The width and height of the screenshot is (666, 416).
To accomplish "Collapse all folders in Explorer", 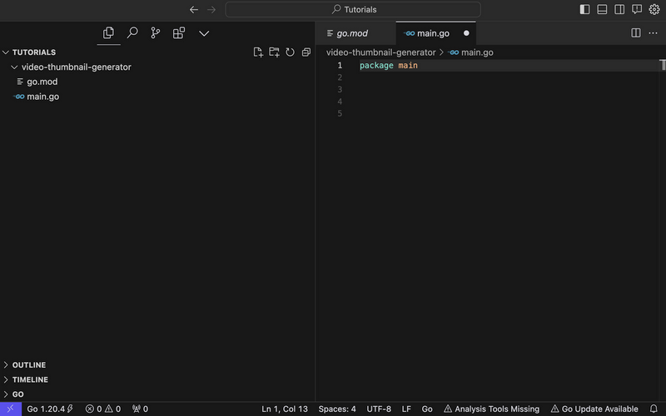I will [x=306, y=52].
